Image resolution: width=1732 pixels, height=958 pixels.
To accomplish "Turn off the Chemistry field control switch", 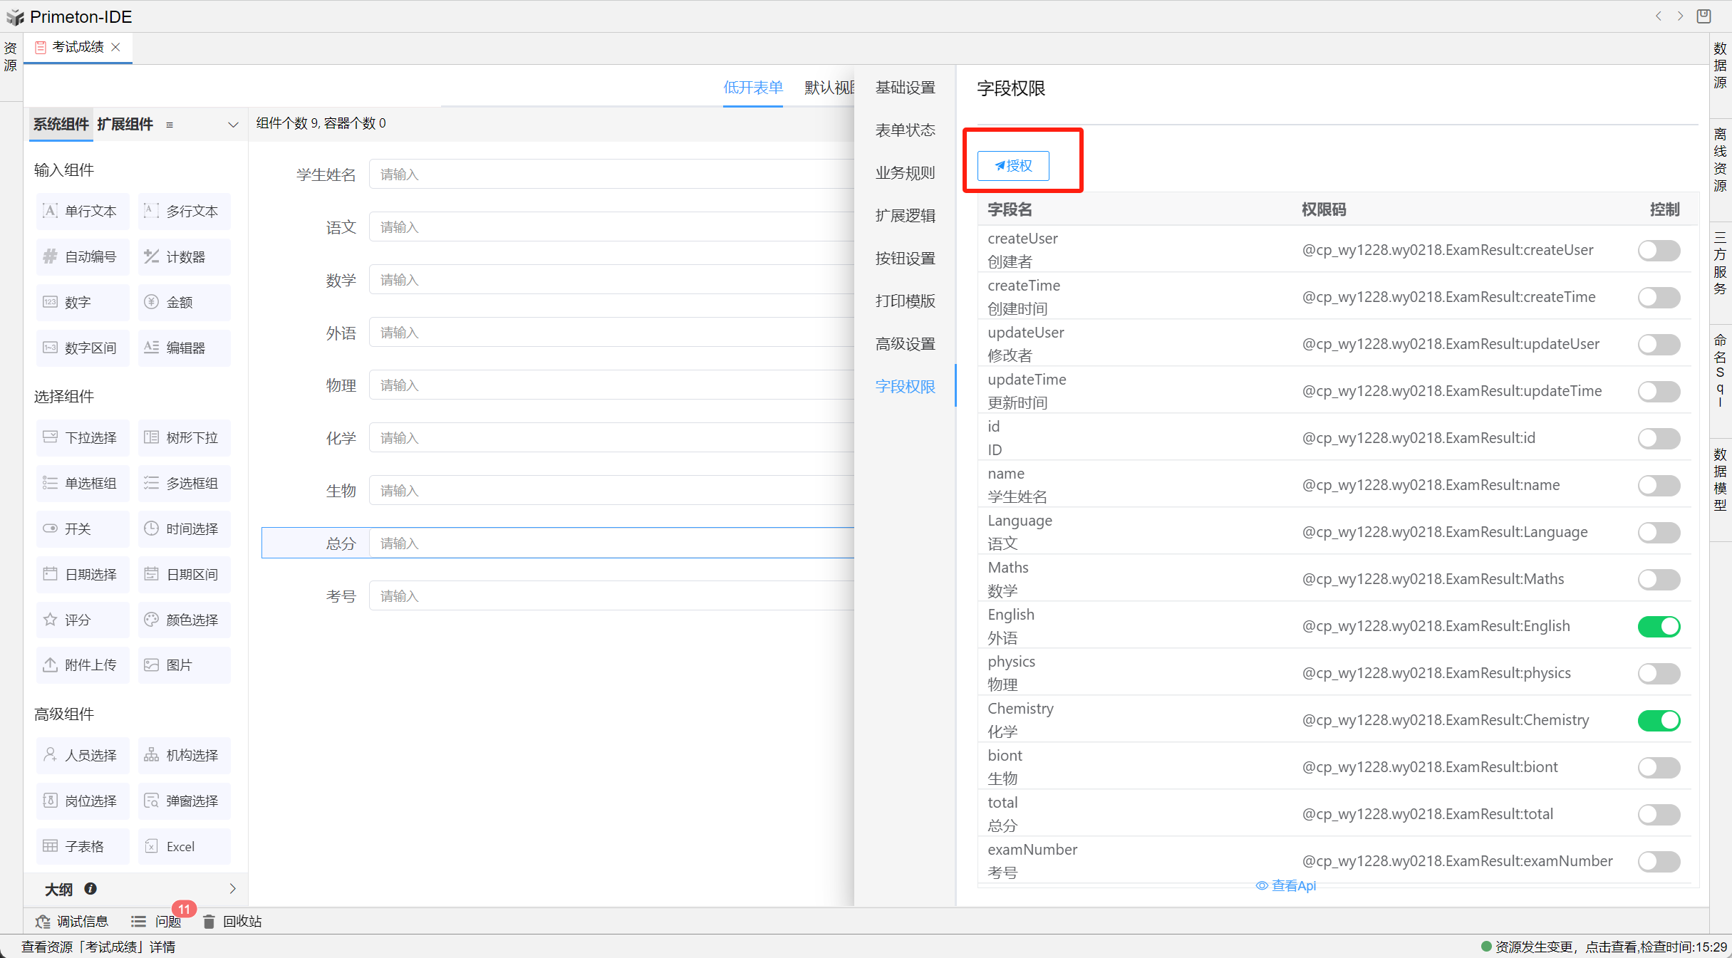I will [1659, 720].
